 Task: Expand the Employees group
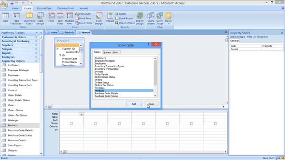click(36, 57)
